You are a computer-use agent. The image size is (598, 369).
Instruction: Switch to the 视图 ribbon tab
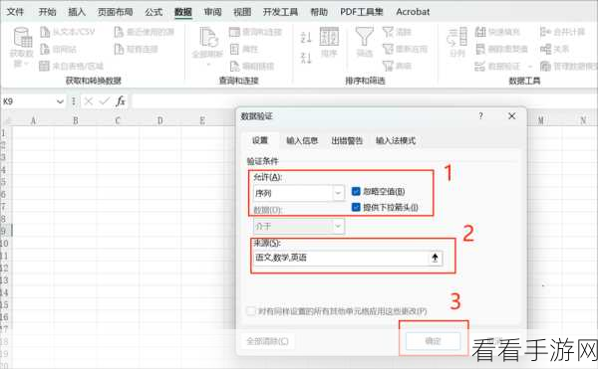click(x=242, y=12)
